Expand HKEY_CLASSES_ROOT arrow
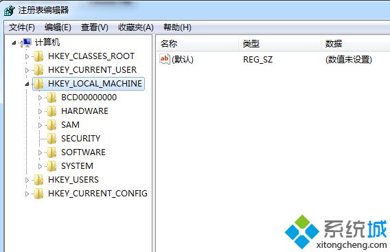This screenshot has width=390, height=252. coord(27,56)
